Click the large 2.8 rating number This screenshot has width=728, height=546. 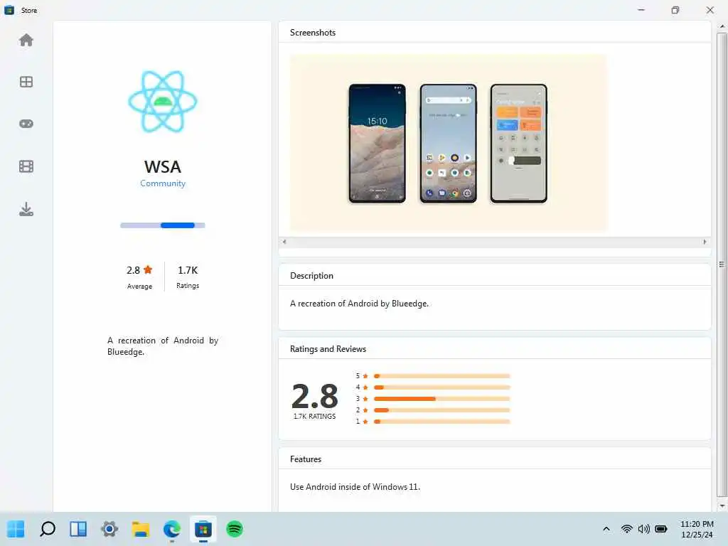pos(315,396)
